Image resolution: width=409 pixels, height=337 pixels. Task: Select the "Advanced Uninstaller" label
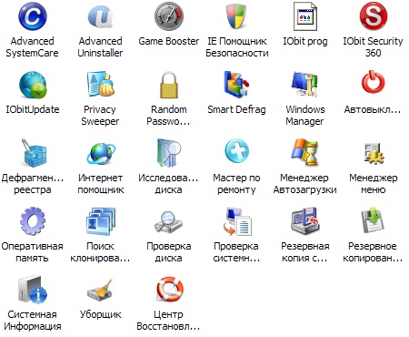(x=100, y=47)
